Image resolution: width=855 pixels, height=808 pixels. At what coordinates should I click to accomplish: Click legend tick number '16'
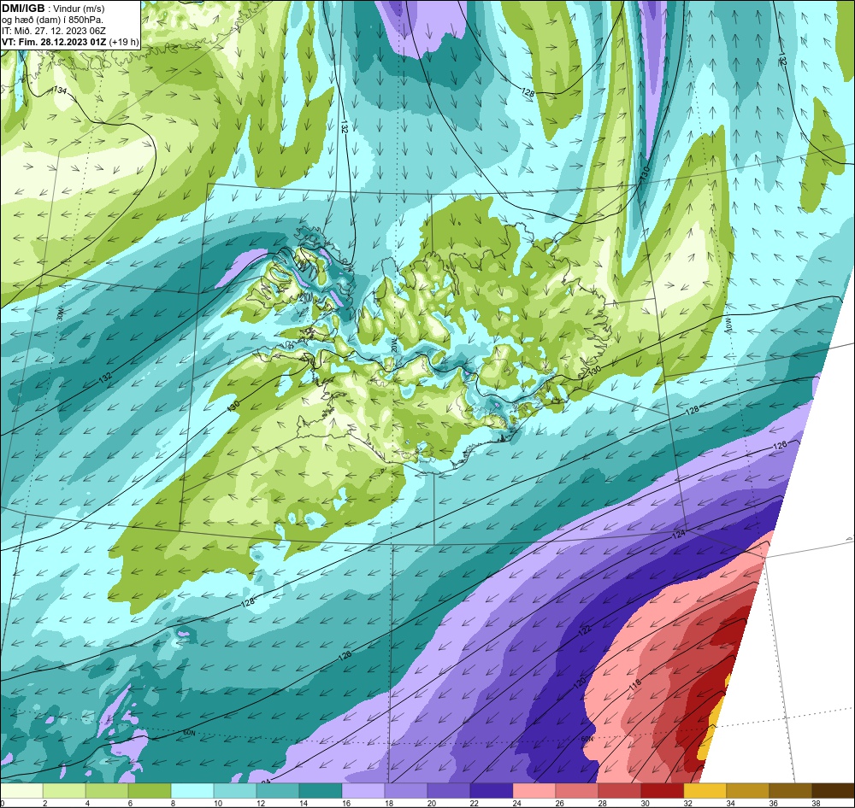click(x=345, y=803)
